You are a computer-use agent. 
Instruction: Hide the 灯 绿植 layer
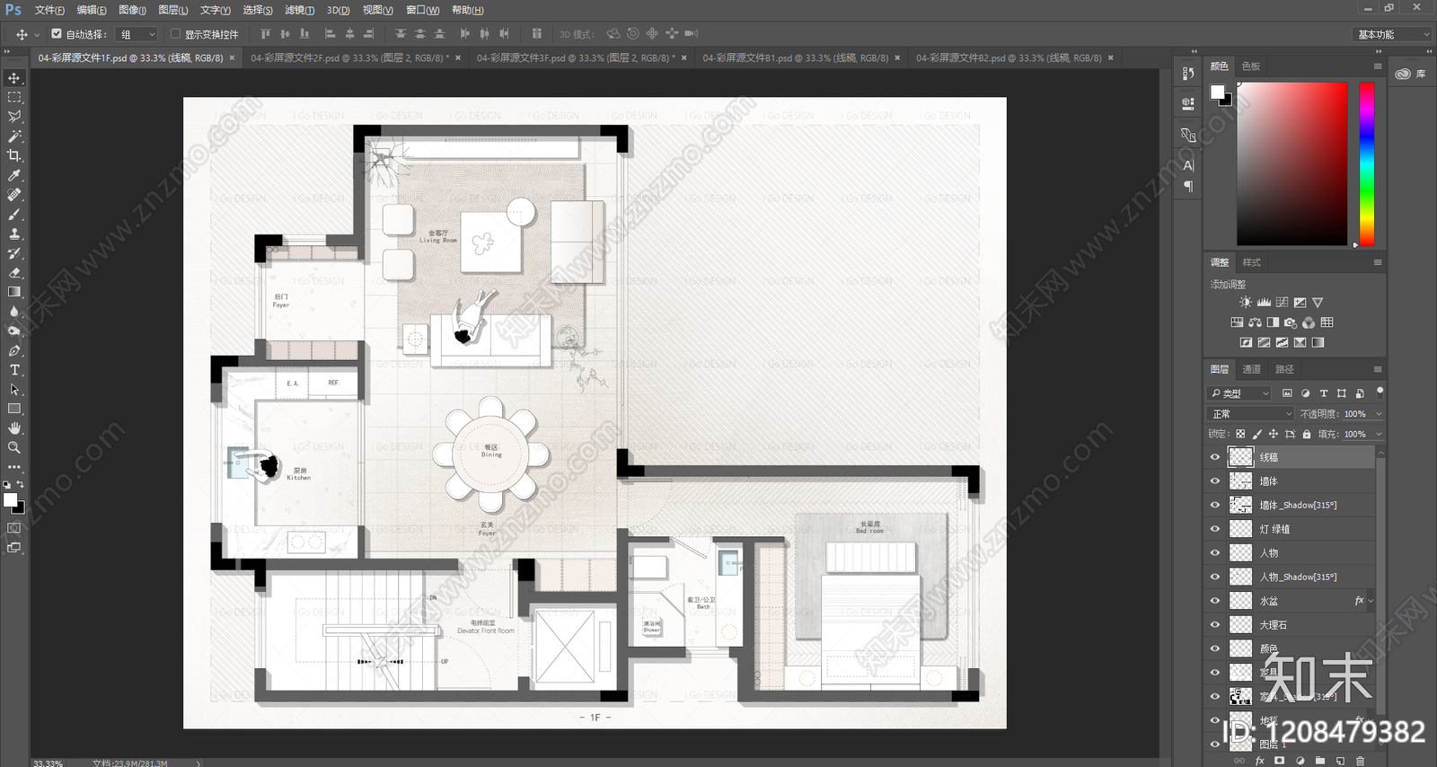point(1215,529)
